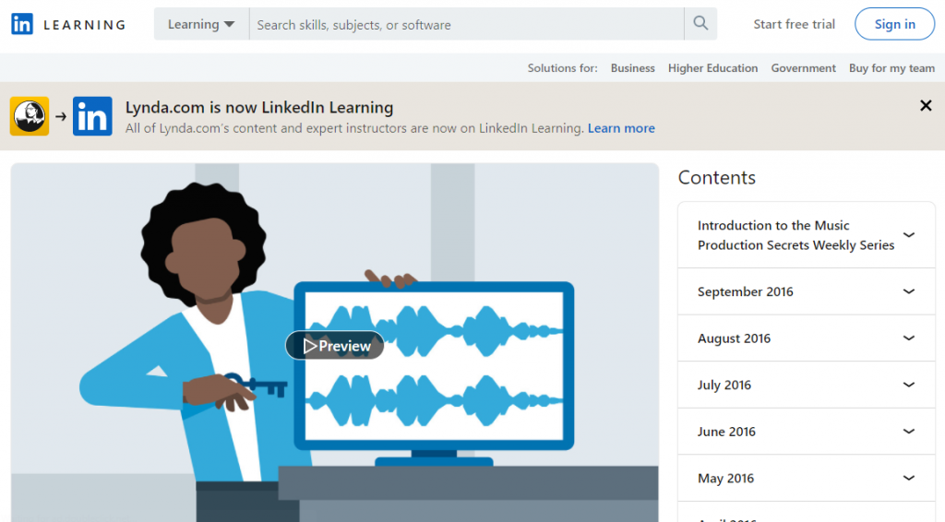Click Start free trial link
The image size is (945, 522).
[x=794, y=24]
